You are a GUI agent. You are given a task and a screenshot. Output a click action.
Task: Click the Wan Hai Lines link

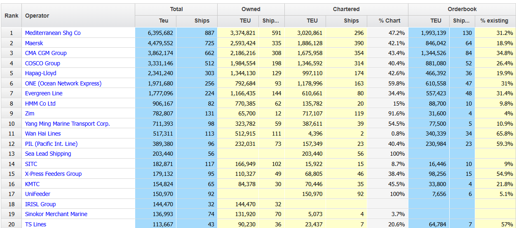[43, 134]
